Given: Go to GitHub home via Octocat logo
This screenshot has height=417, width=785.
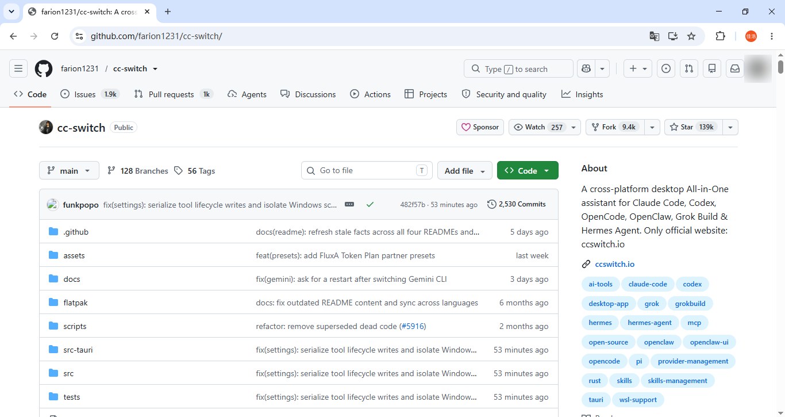Looking at the screenshot, I should point(44,68).
